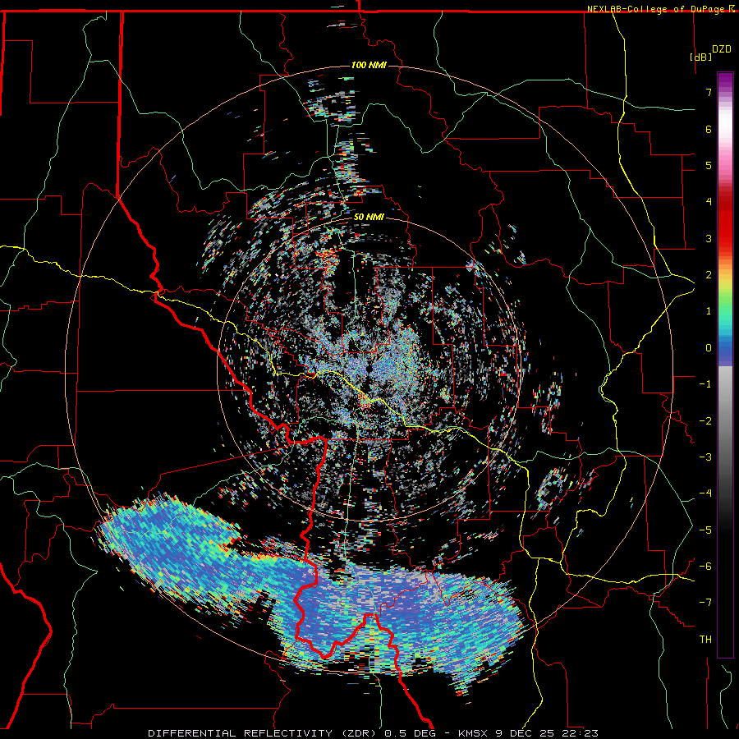The height and width of the screenshot is (739, 739).
Task: Click the 7 value on the color scale
Action: click(709, 92)
